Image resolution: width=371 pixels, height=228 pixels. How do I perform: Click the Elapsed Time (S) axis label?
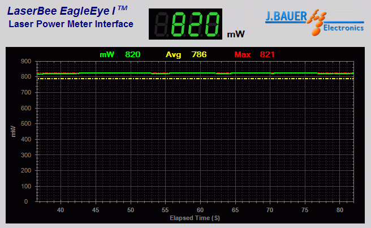click(195, 218)
